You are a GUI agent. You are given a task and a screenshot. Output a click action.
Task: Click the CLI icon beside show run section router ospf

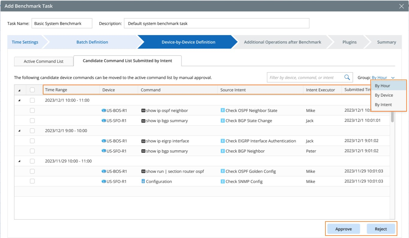[x=143, y=171]
